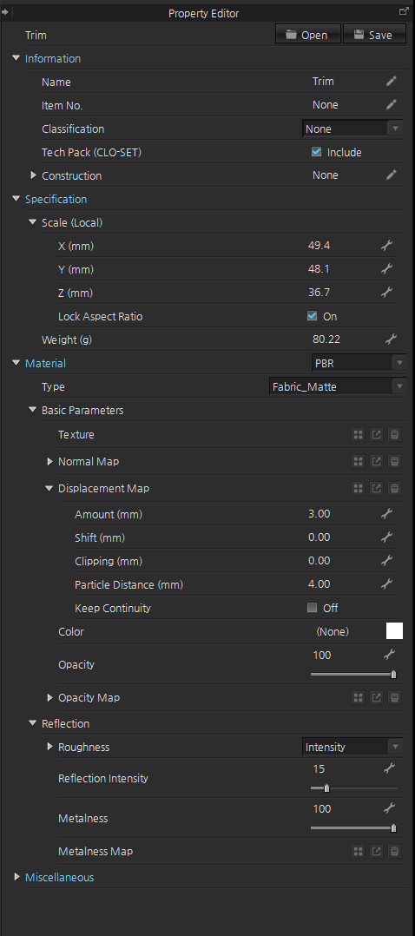Click the Save button
Viewport: 415px width, 936px height.
[x=374, y=35]
